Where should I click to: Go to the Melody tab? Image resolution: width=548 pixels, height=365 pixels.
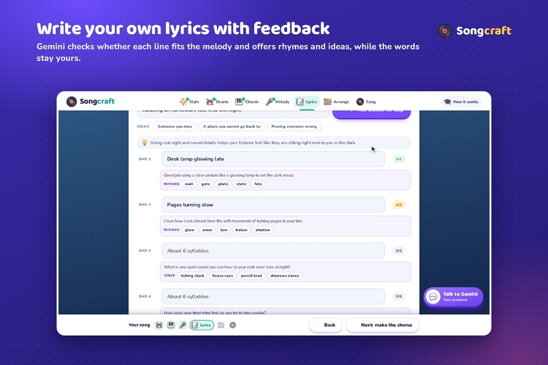tap(277, 102)
